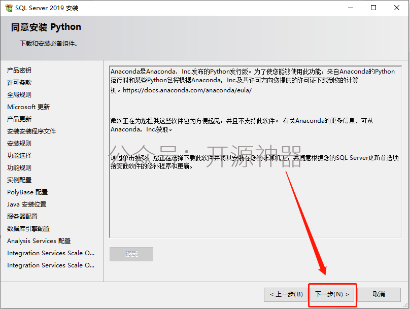410x309 pixels.
Task: Open the Anaconda EULA URL
Action: tap(187, 90)
